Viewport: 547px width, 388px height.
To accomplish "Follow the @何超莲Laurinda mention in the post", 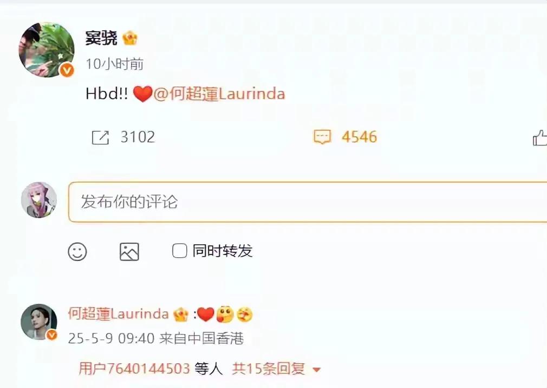I will pos(219,94).
